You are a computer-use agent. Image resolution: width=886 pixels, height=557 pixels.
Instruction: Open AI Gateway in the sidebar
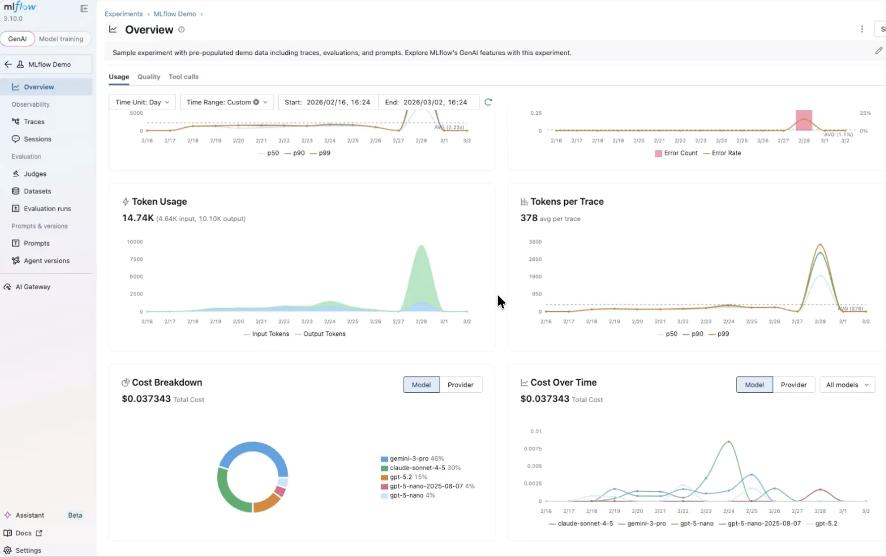[46, 287]
